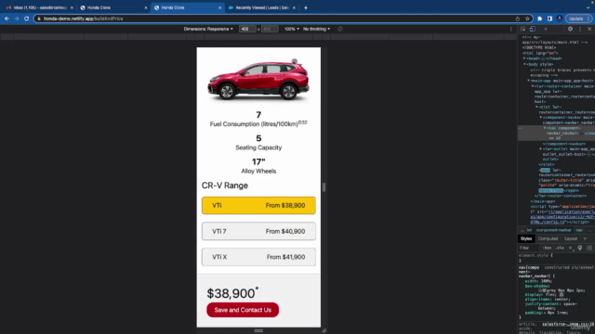Collapse the main-app element node

pyautogui.click(x=528, y=81)
